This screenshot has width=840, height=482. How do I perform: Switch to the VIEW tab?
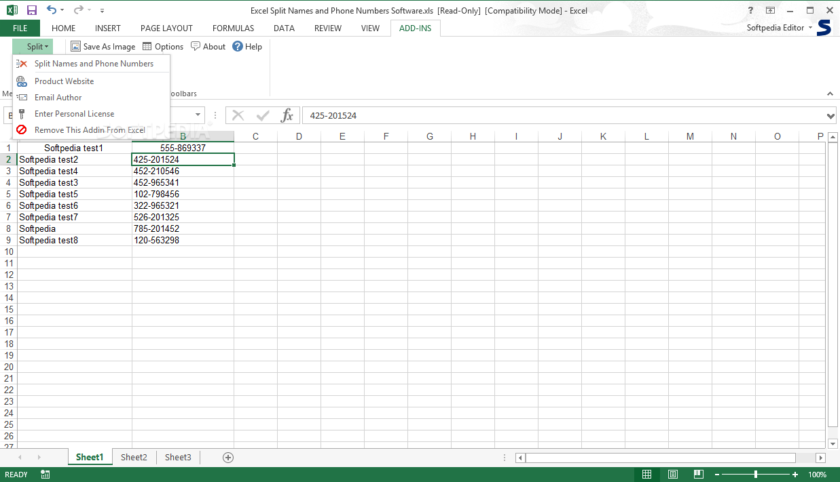coord(370,28)
